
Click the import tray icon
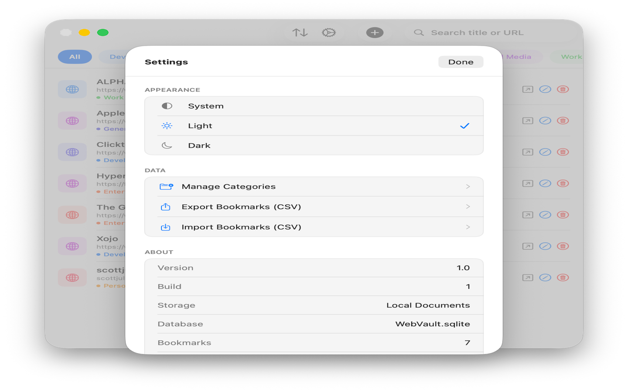(x=166, y=227)
